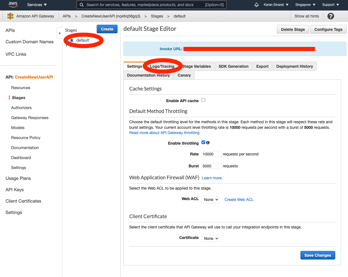Toggle the Enable throttling checkbox
The width and height of the screenshot is (348, 277).
click(x=203, y=142)
